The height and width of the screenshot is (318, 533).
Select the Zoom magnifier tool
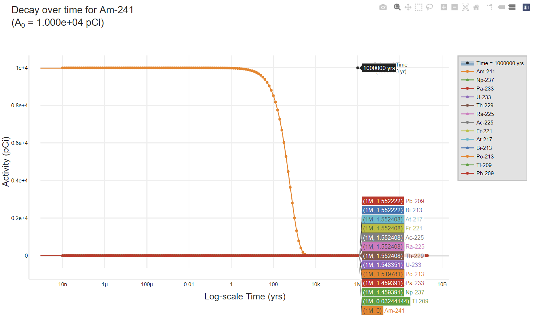click(397, 7)
